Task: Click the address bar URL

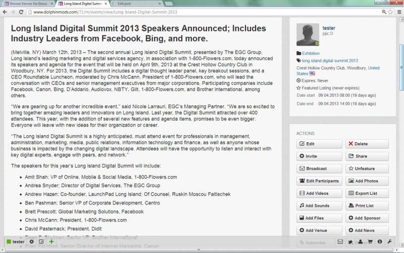Action: pos(105,12)
